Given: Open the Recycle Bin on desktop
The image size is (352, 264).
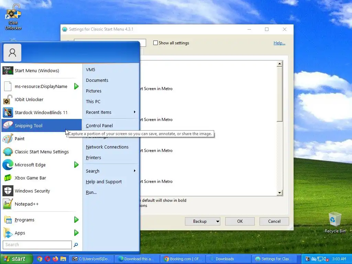Looking at the screenshot, I should (335, 222).
